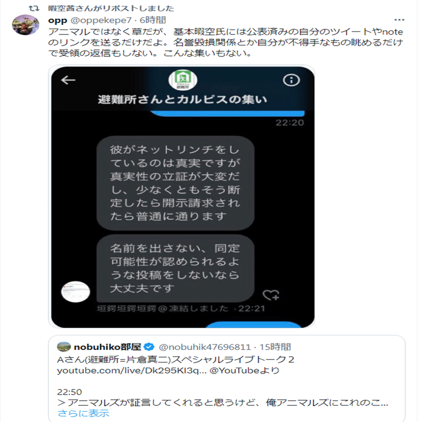
Task: Click the 彼がネットリンチ message bubble
Action: 175,183
